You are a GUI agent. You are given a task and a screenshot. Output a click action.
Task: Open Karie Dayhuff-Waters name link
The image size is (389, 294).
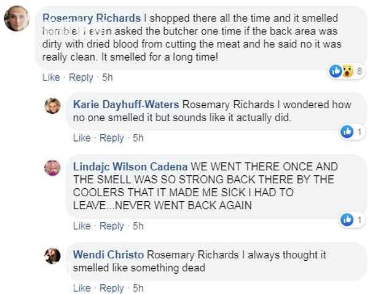126,105
